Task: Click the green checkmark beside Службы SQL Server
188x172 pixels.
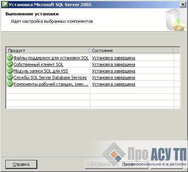Action: point(10,77)
